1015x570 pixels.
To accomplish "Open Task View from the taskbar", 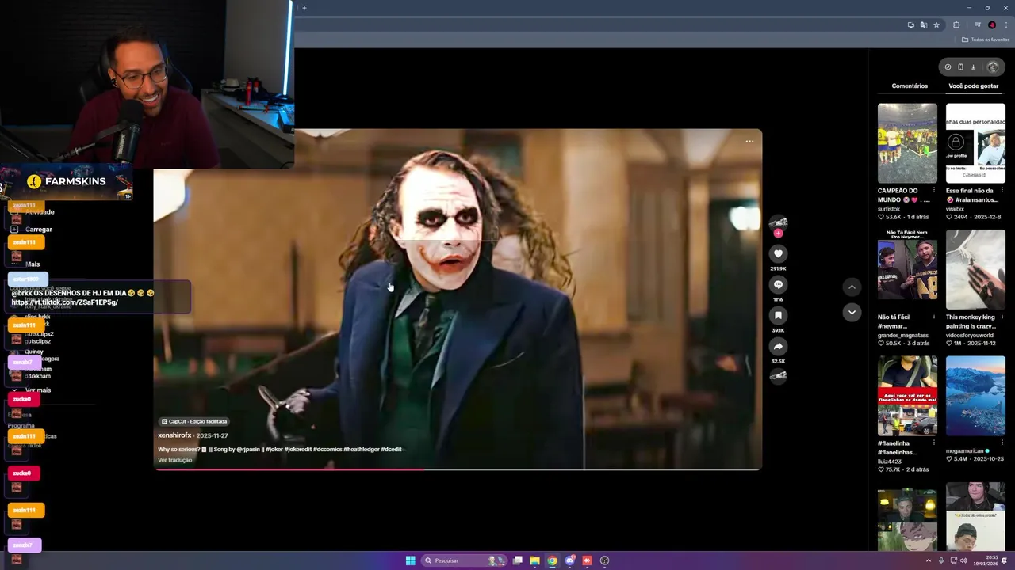I will point(517,560).
